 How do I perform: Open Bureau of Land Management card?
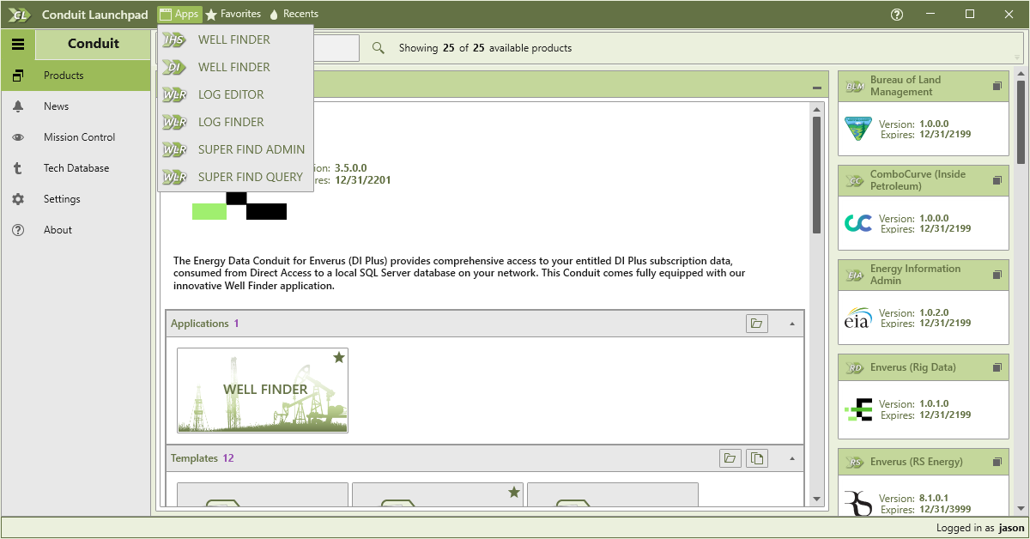[x=923, y=112]
